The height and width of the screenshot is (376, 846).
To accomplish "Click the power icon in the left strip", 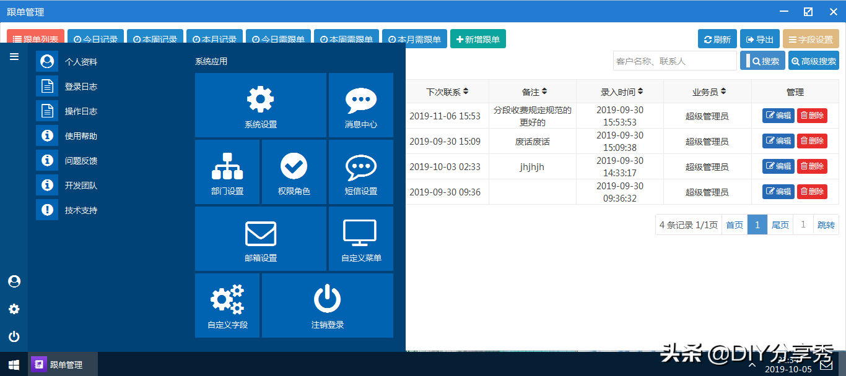I will 14,337.
